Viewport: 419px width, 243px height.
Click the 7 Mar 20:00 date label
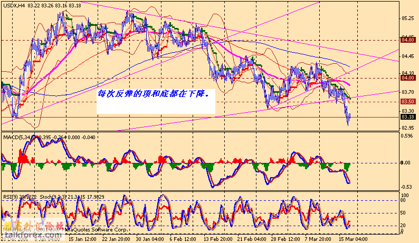(318, 239)
